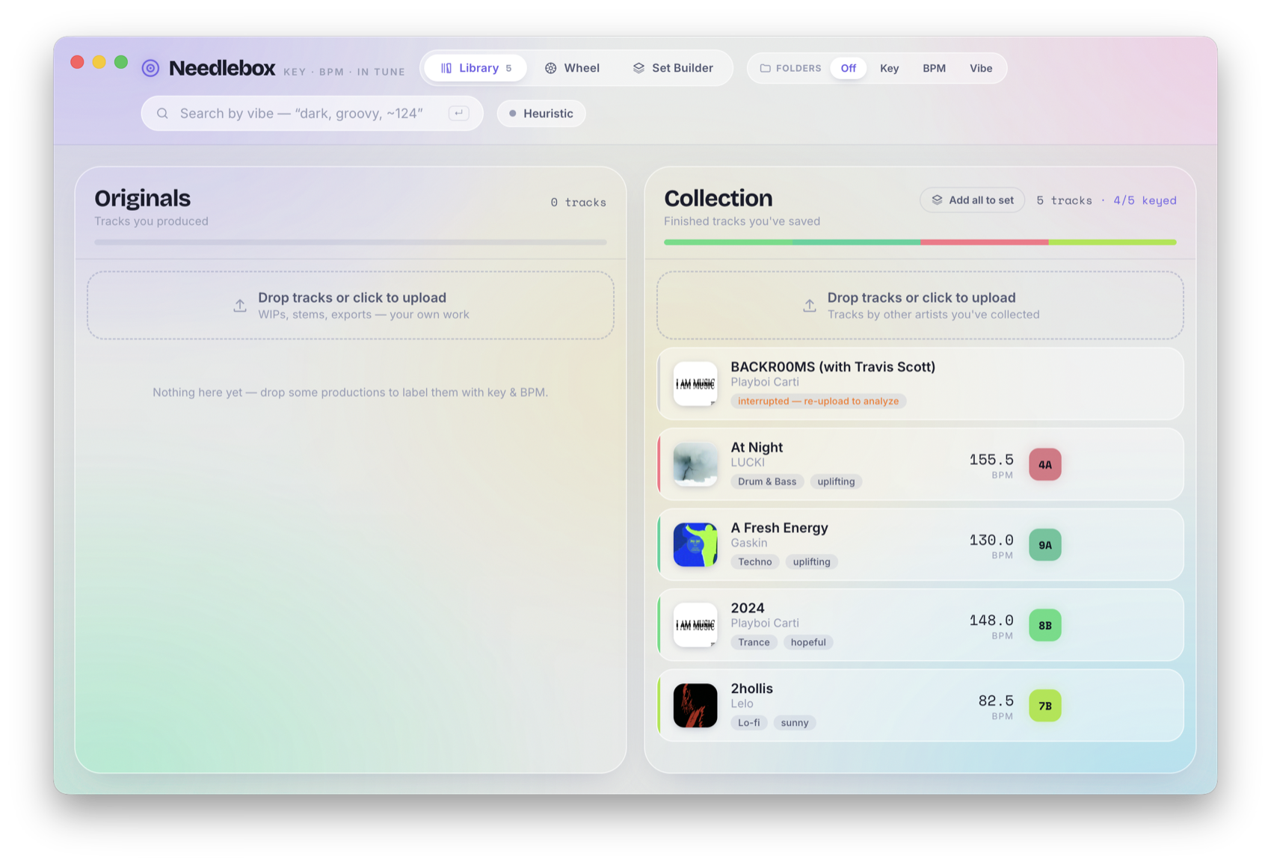Group folders by Key
Image resolution: width=1271 pixels, height=865 pixels.
889,68
